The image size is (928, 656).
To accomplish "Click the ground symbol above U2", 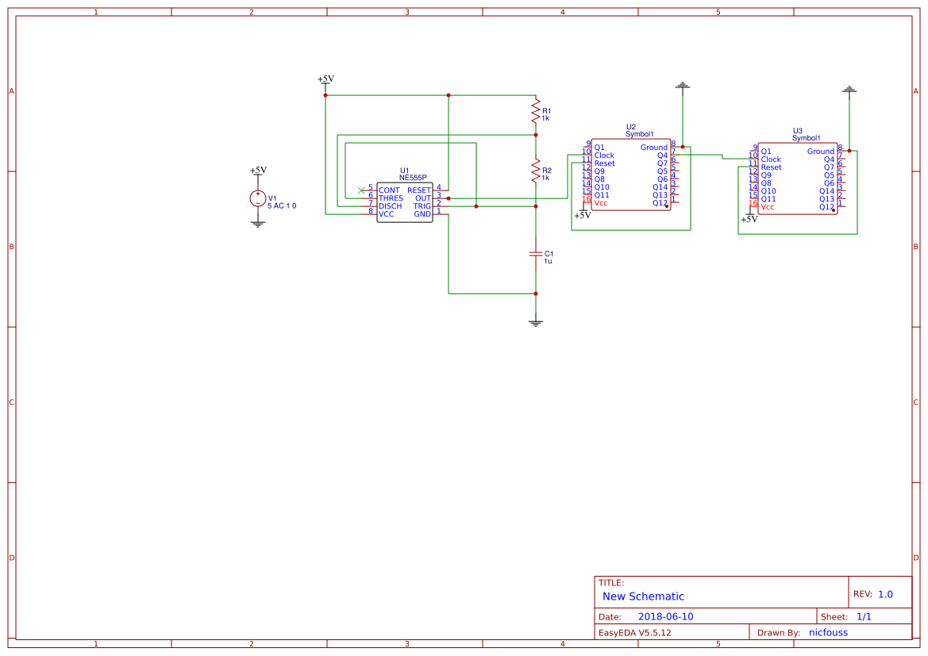I will (683, 86).
